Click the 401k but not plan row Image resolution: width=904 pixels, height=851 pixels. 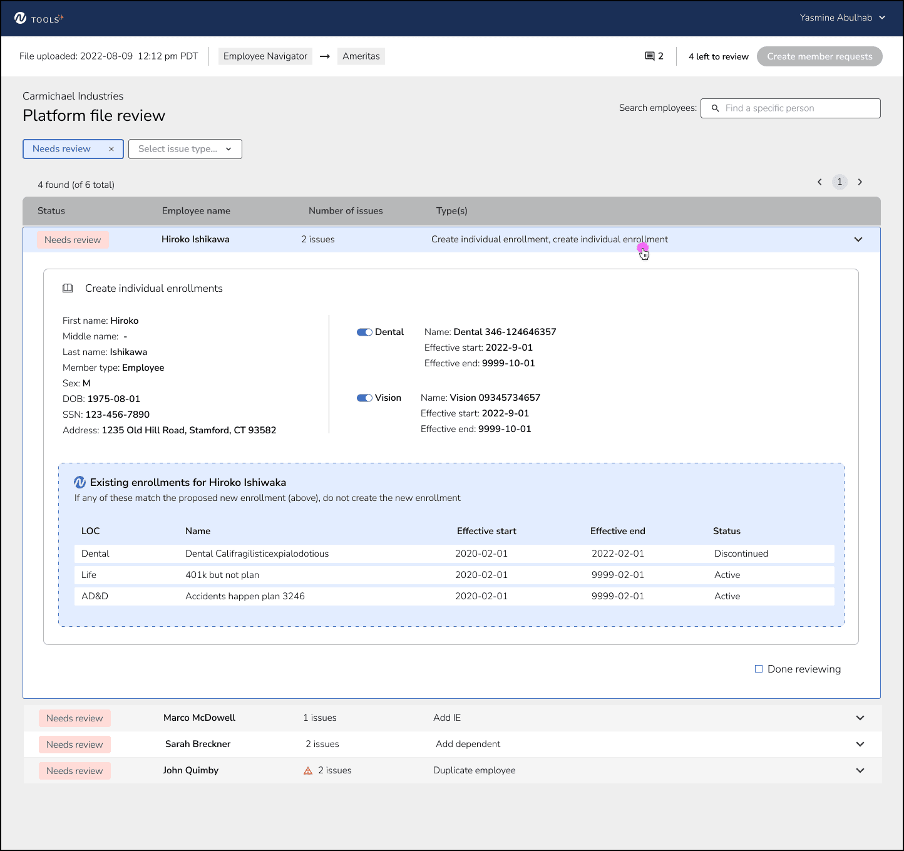(455, 575)
